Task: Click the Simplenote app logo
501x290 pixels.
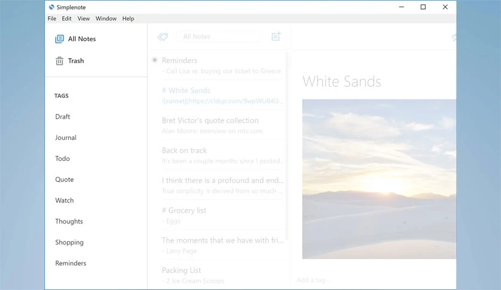Action: click(52, 7)
